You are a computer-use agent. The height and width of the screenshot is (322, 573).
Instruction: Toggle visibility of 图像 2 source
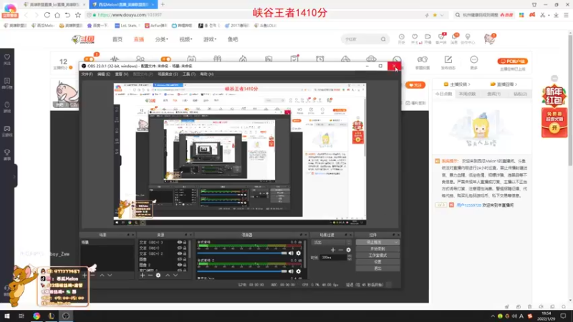(x=180, y=265)
